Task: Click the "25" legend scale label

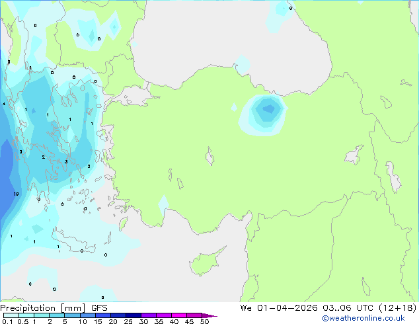Action: tap(128, 321)
